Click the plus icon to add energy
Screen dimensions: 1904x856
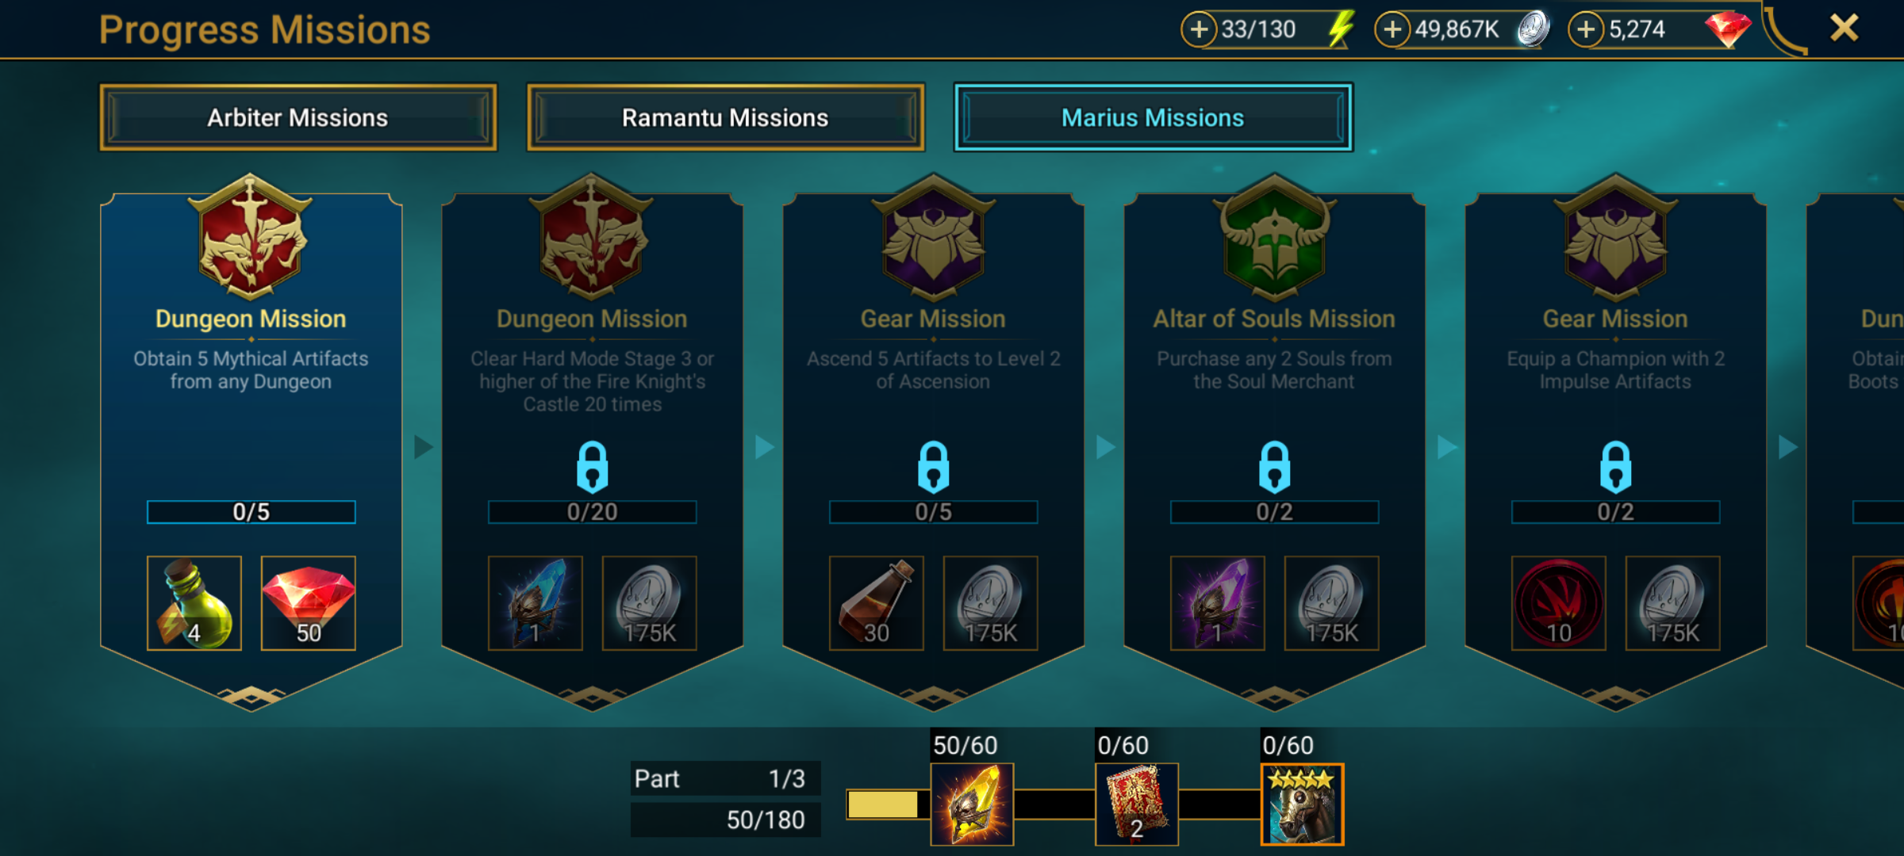(x=1199, y=30)
